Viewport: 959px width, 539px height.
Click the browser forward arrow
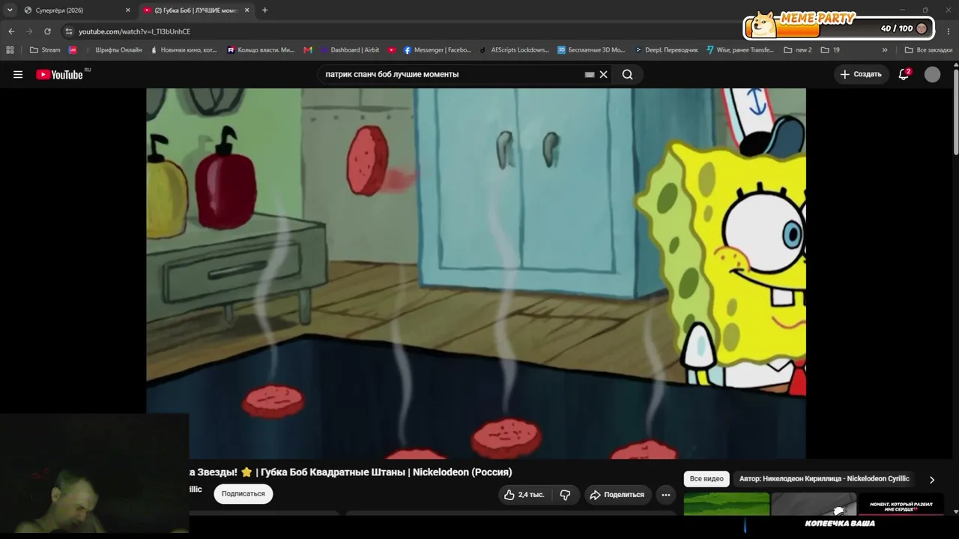tap(29, 31)
